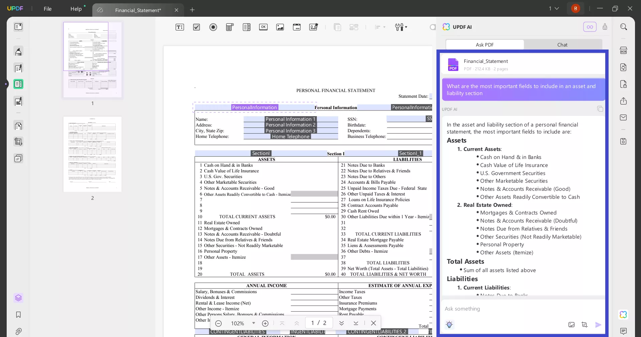This screenshot has height=337, width=641.
Task: Click the OCR icon in right sidebar
Action: 623,51
